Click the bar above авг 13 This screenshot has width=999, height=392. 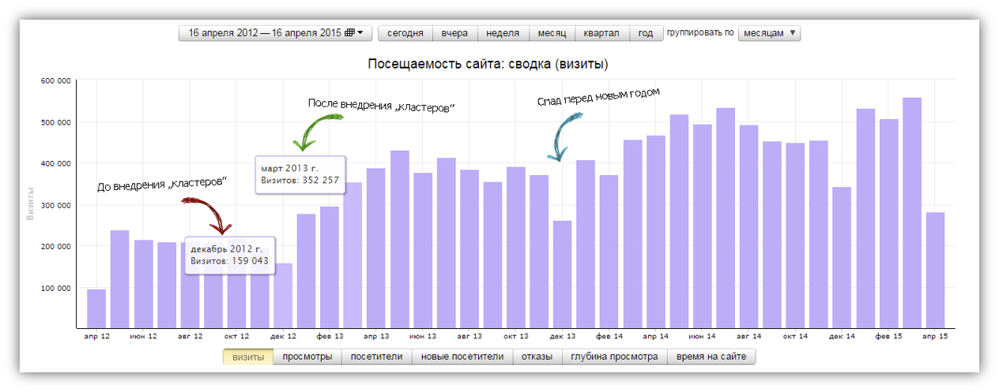point(469,249)
